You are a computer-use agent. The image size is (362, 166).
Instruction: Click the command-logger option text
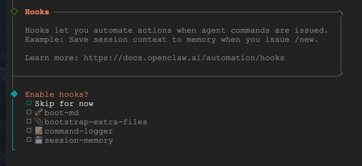(79, 131)
